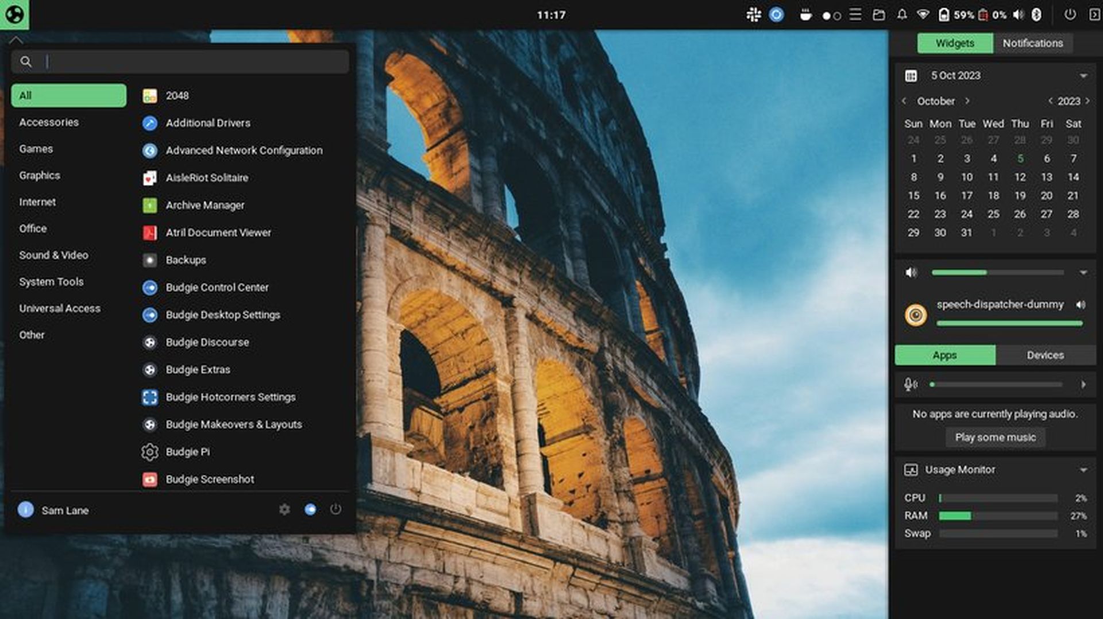Open Budgie Control Center
The image size is (1103, 619).
tap(217, 287)
